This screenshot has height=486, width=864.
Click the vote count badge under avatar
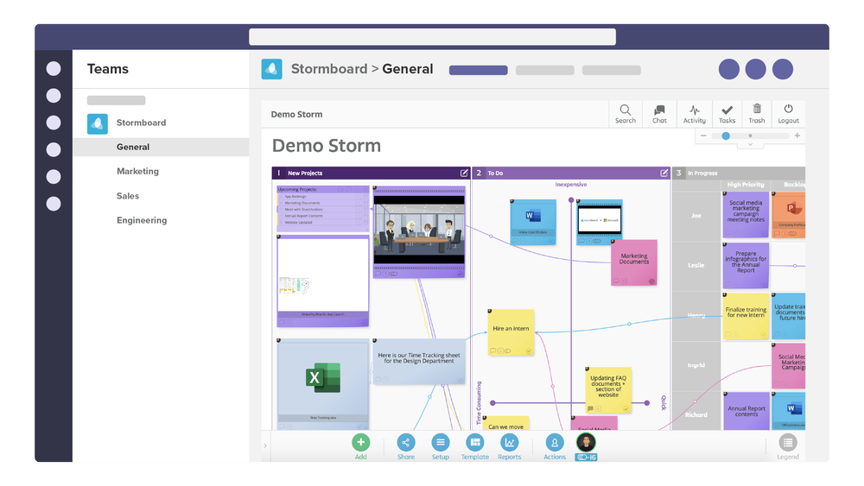click(586, 458)
